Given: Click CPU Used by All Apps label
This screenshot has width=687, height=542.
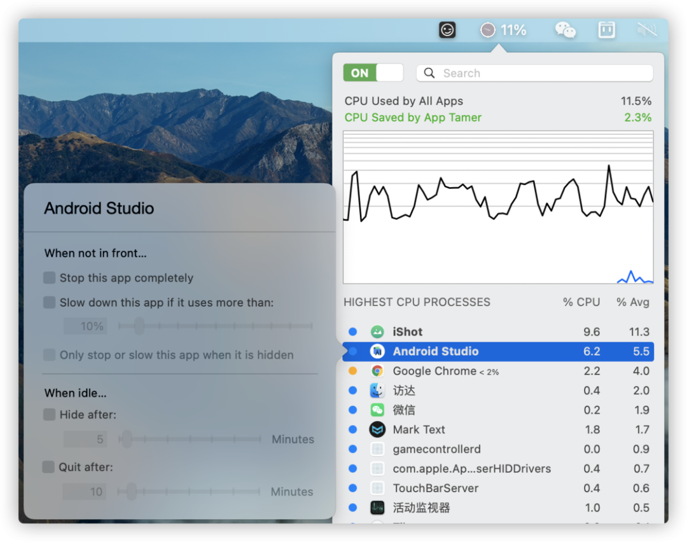Looking at the screenshot, I should click(403, 101).
